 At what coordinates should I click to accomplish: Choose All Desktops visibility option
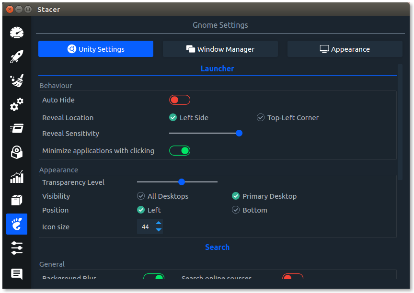141,196
